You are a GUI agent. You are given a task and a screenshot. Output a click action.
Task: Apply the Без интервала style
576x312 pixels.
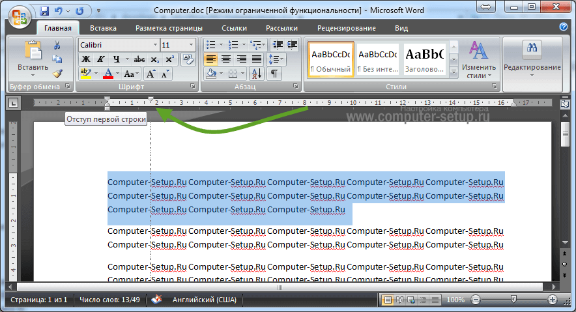(x=378, y=59)
